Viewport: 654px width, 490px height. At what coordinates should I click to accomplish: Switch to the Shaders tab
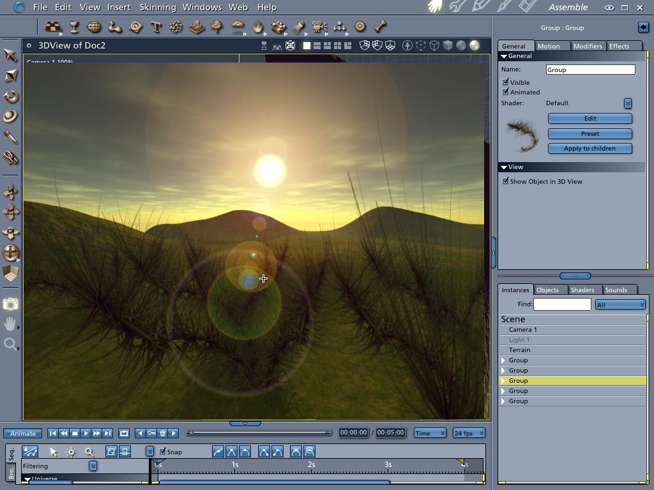click(582, 290)
